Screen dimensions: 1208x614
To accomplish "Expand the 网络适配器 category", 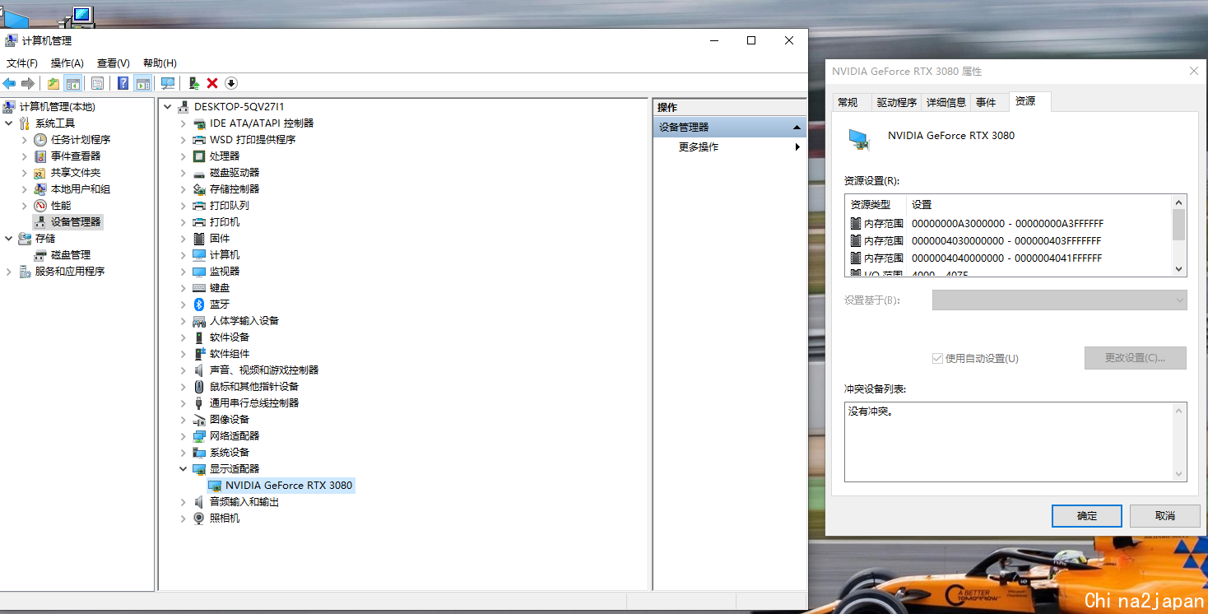I will coord(183,436).
